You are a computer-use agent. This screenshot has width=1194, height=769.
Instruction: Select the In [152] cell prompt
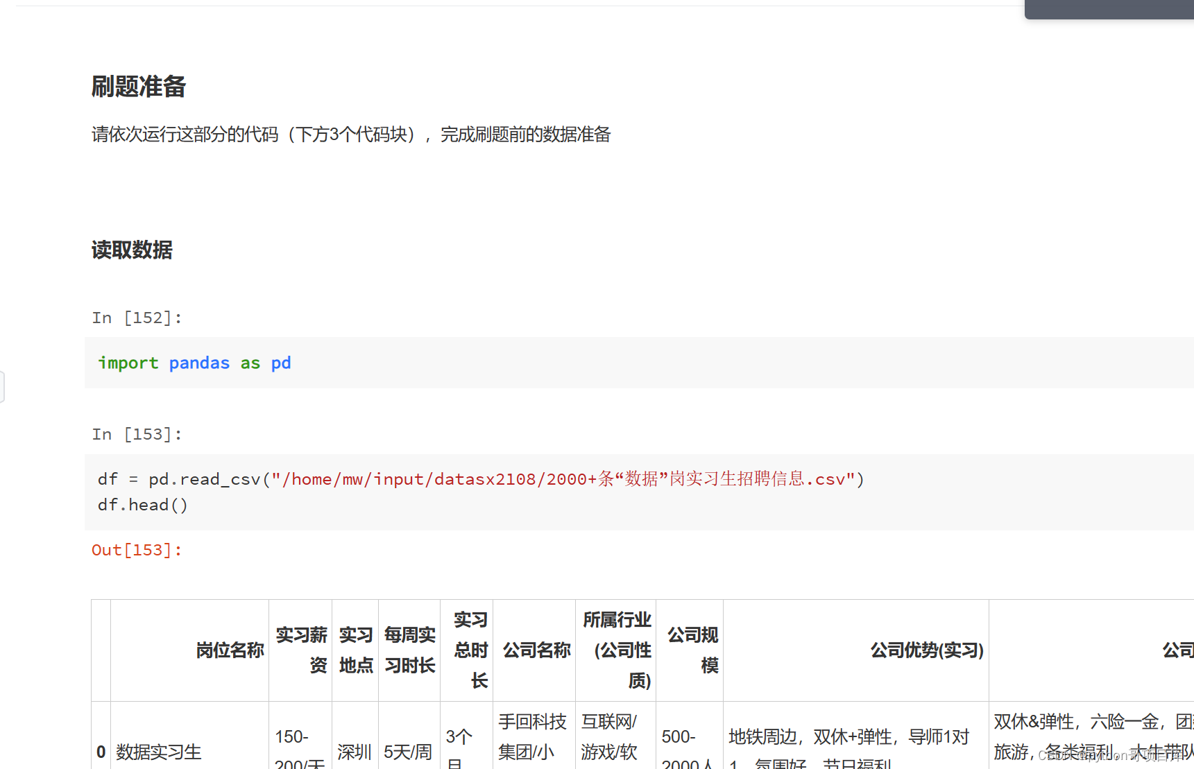pos(137,317)
